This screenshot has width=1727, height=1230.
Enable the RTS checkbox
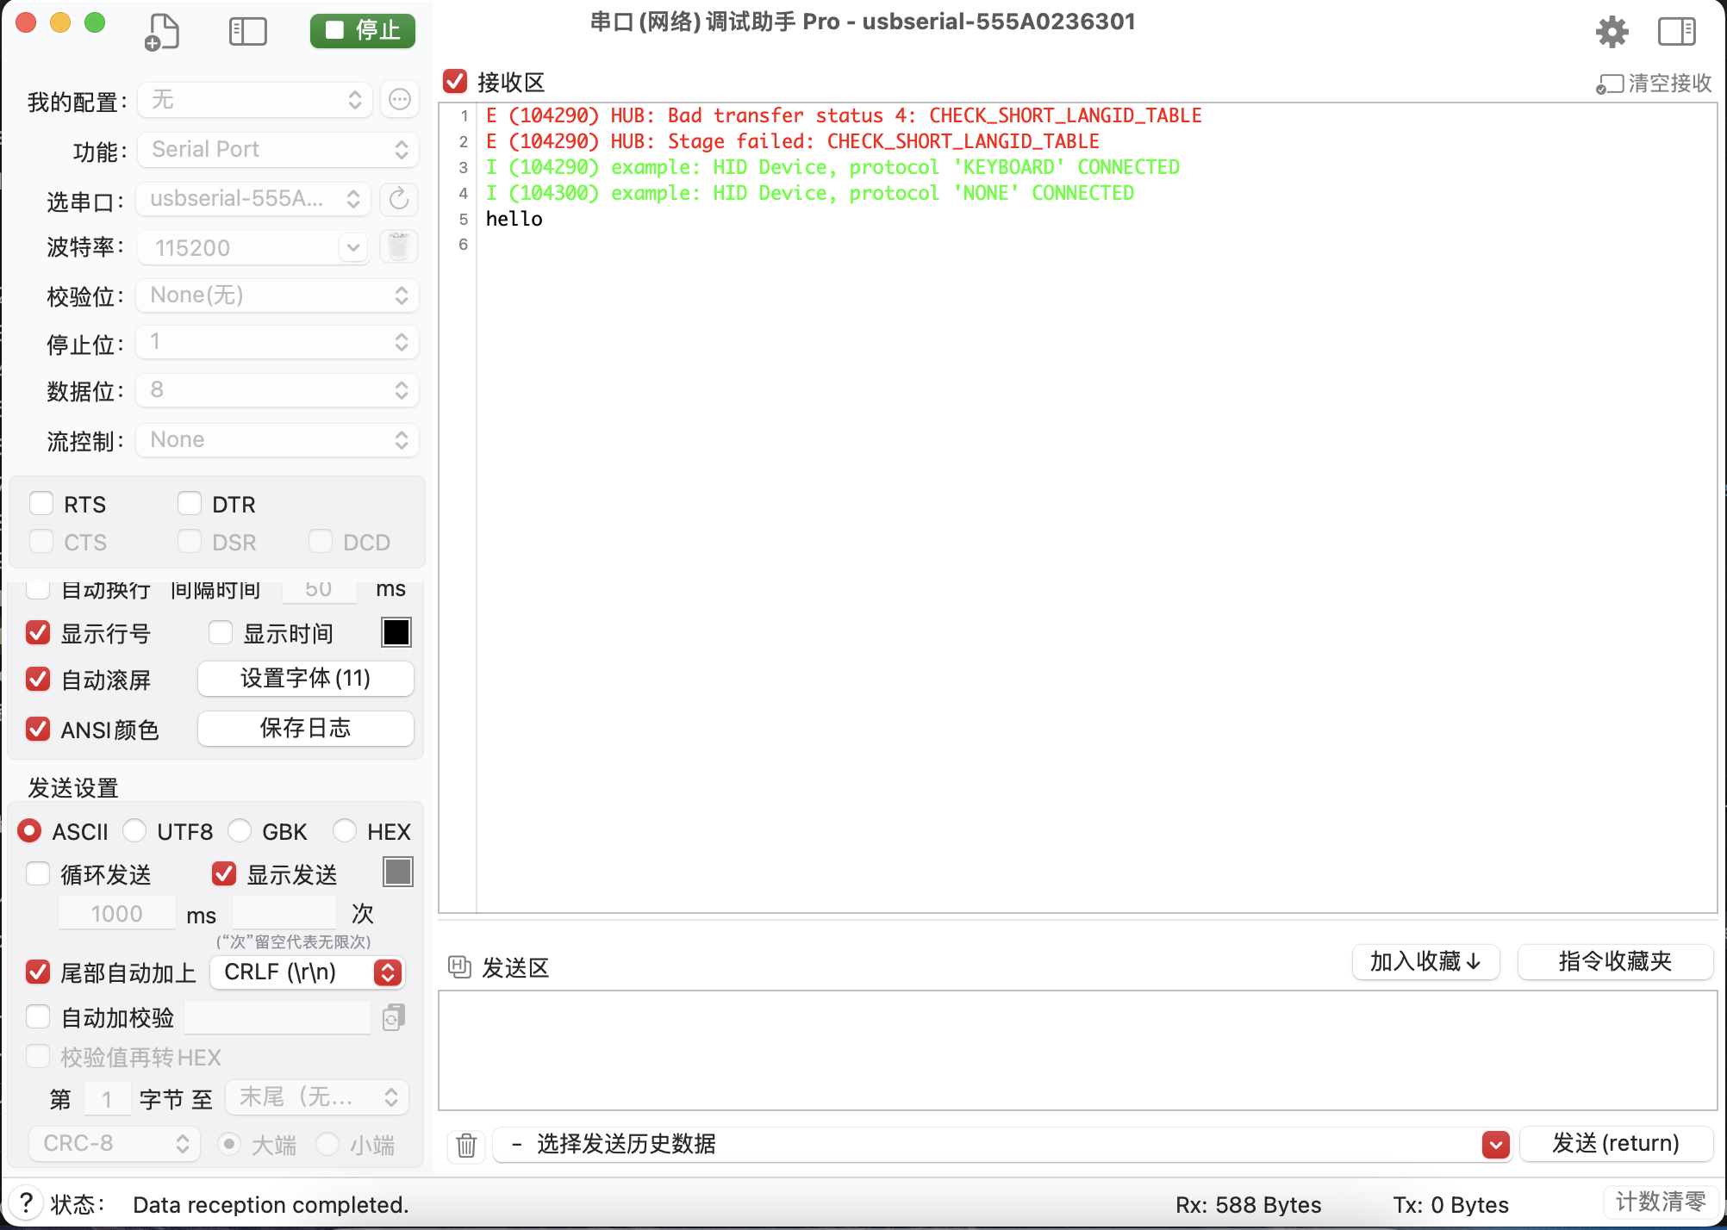(41, 503)
